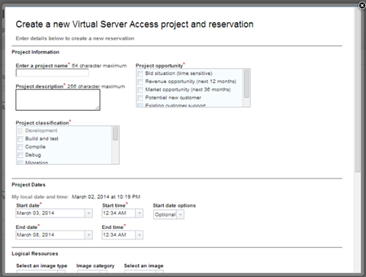Select Market opportunity (next 36 months) checkbox
The image size is (366, 277).
click(x=140, y=90)
